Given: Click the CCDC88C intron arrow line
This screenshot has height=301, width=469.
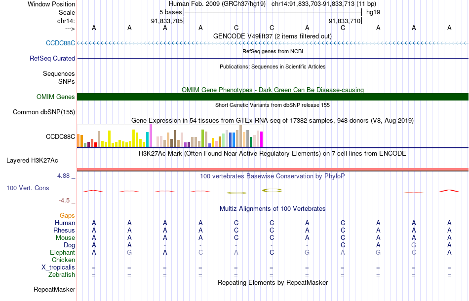Looking at the screenshot, I should pyautogui.click(x=273, y=43).
